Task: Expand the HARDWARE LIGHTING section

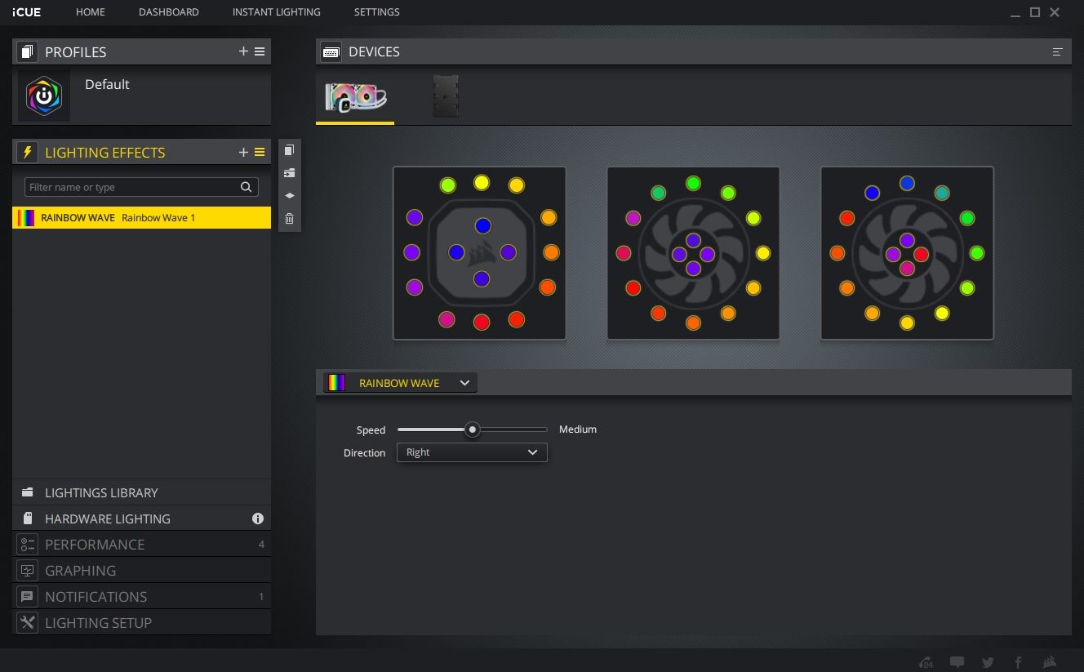Action: [x=142, y=518]
